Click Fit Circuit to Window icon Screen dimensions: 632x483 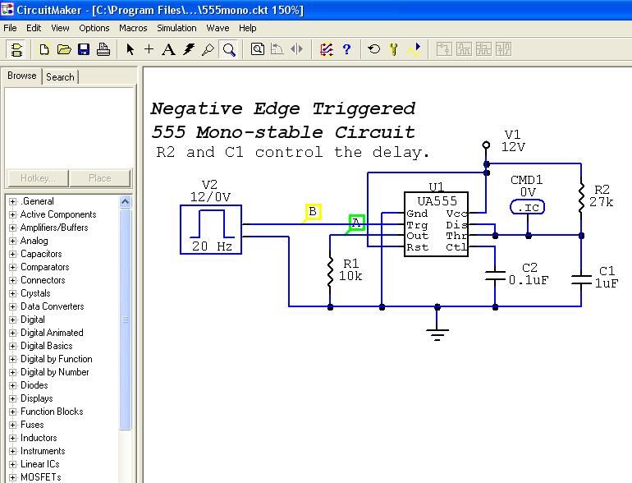click(x=258, y=49)
